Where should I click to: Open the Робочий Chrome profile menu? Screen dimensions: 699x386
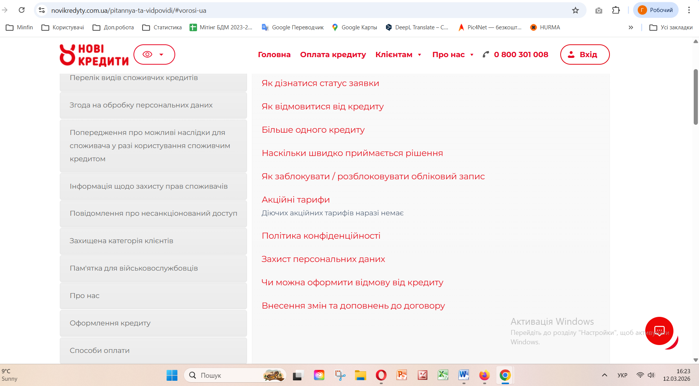pos(656,10)
